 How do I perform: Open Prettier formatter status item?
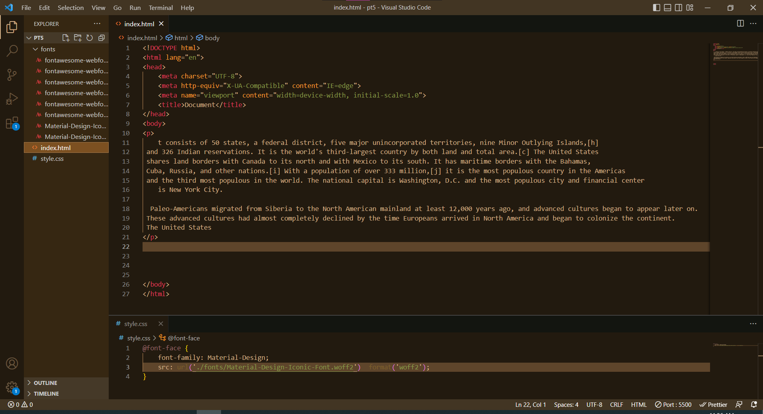[714, 404]
